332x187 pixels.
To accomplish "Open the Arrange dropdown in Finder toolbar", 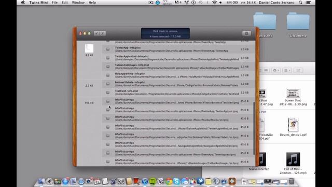I will coord(287,70).
